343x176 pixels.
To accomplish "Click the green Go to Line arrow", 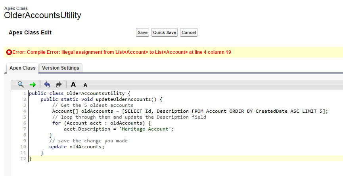I will coord(33,84).
